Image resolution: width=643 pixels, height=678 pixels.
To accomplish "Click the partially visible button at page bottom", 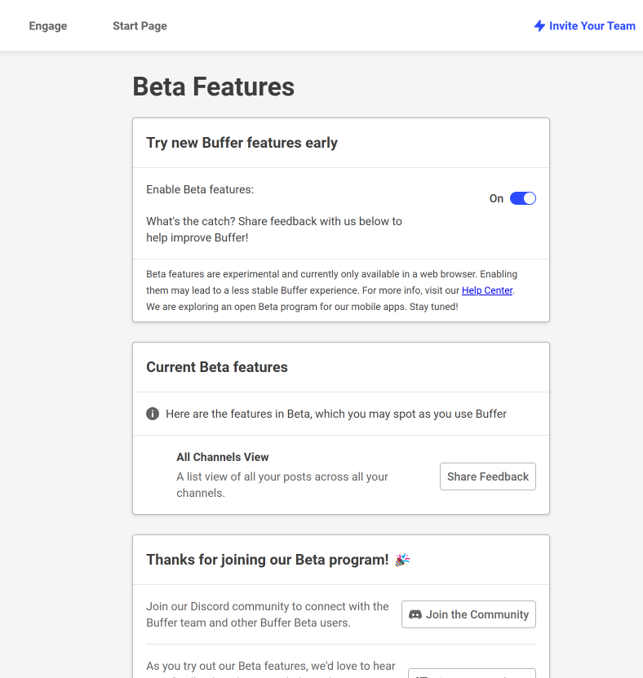I will tap(472, 673).
